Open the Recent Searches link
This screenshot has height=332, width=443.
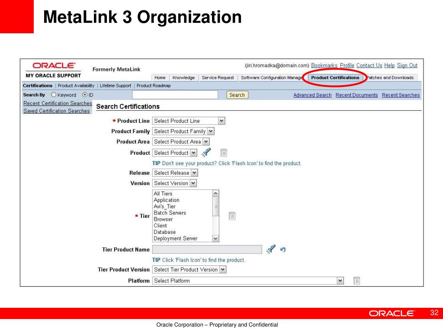[x=401, y=95]
